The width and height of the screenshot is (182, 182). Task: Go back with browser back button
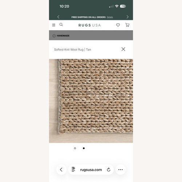click(61, 170)
